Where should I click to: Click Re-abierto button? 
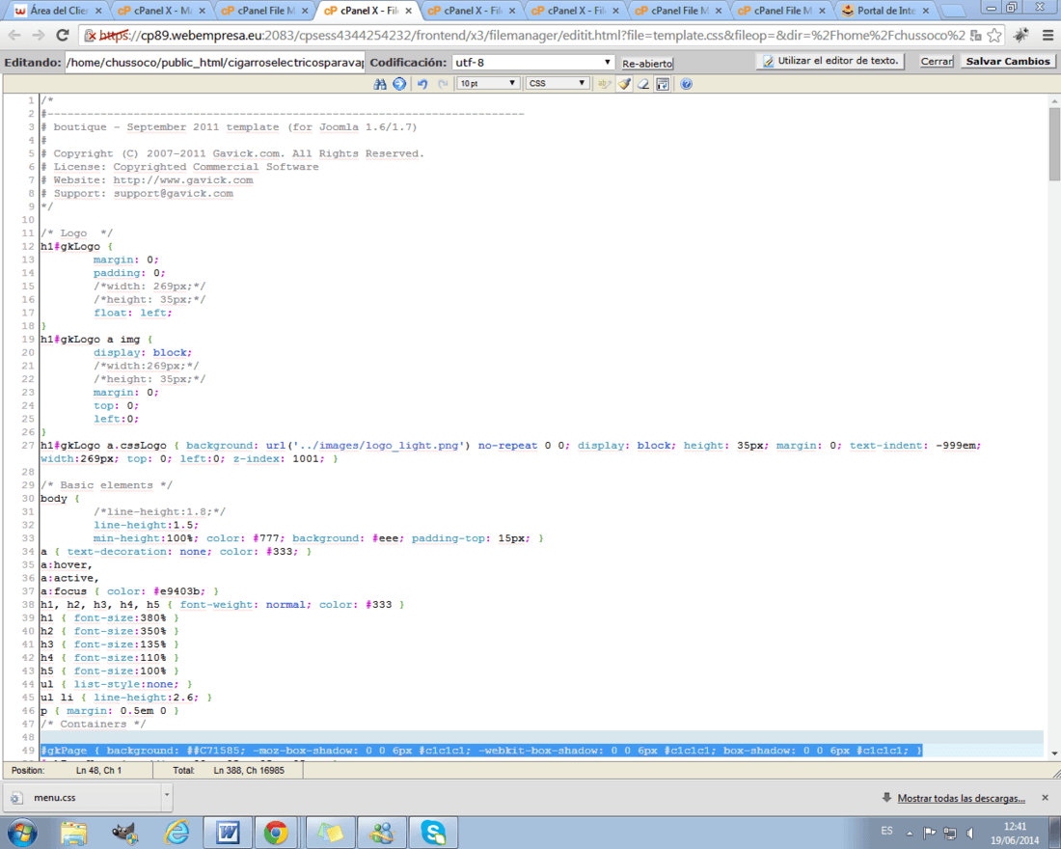[x=647, y=63]
